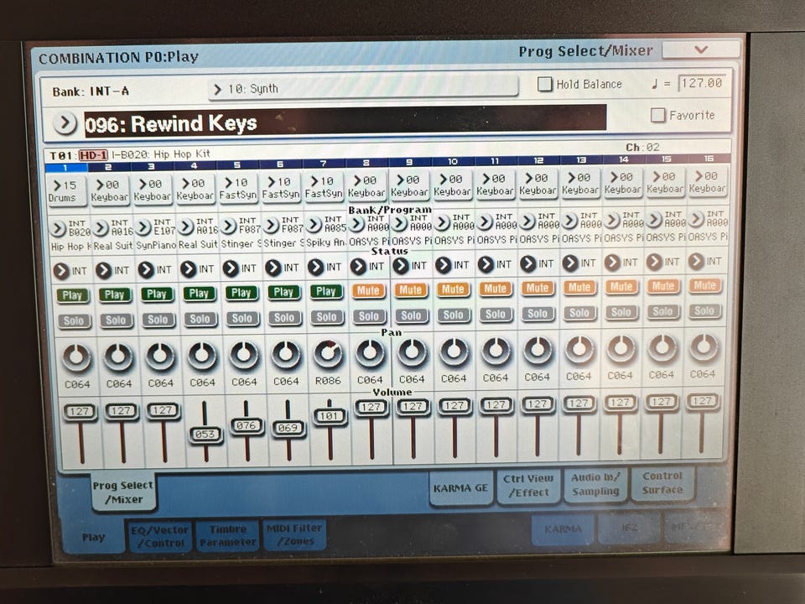805x604 pixels.
Task: Open KARMA page tab at bottom right
Action: (x=563, y=529)
